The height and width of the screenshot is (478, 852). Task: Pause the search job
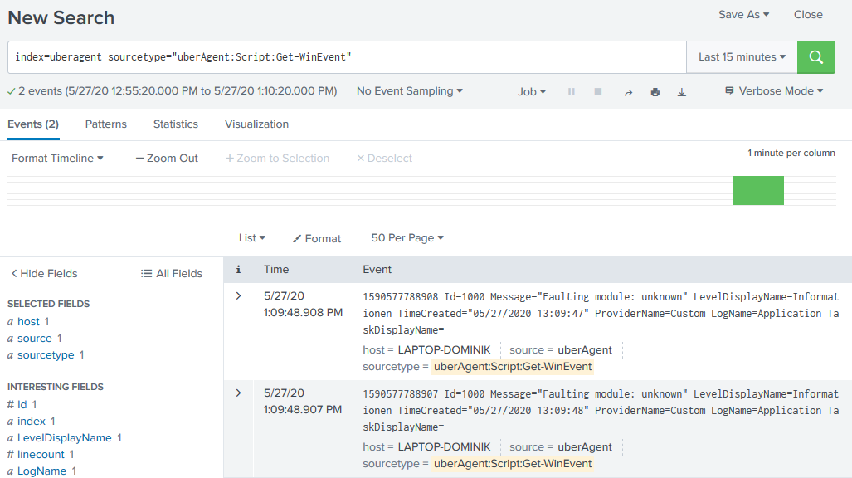coord(572,92)
